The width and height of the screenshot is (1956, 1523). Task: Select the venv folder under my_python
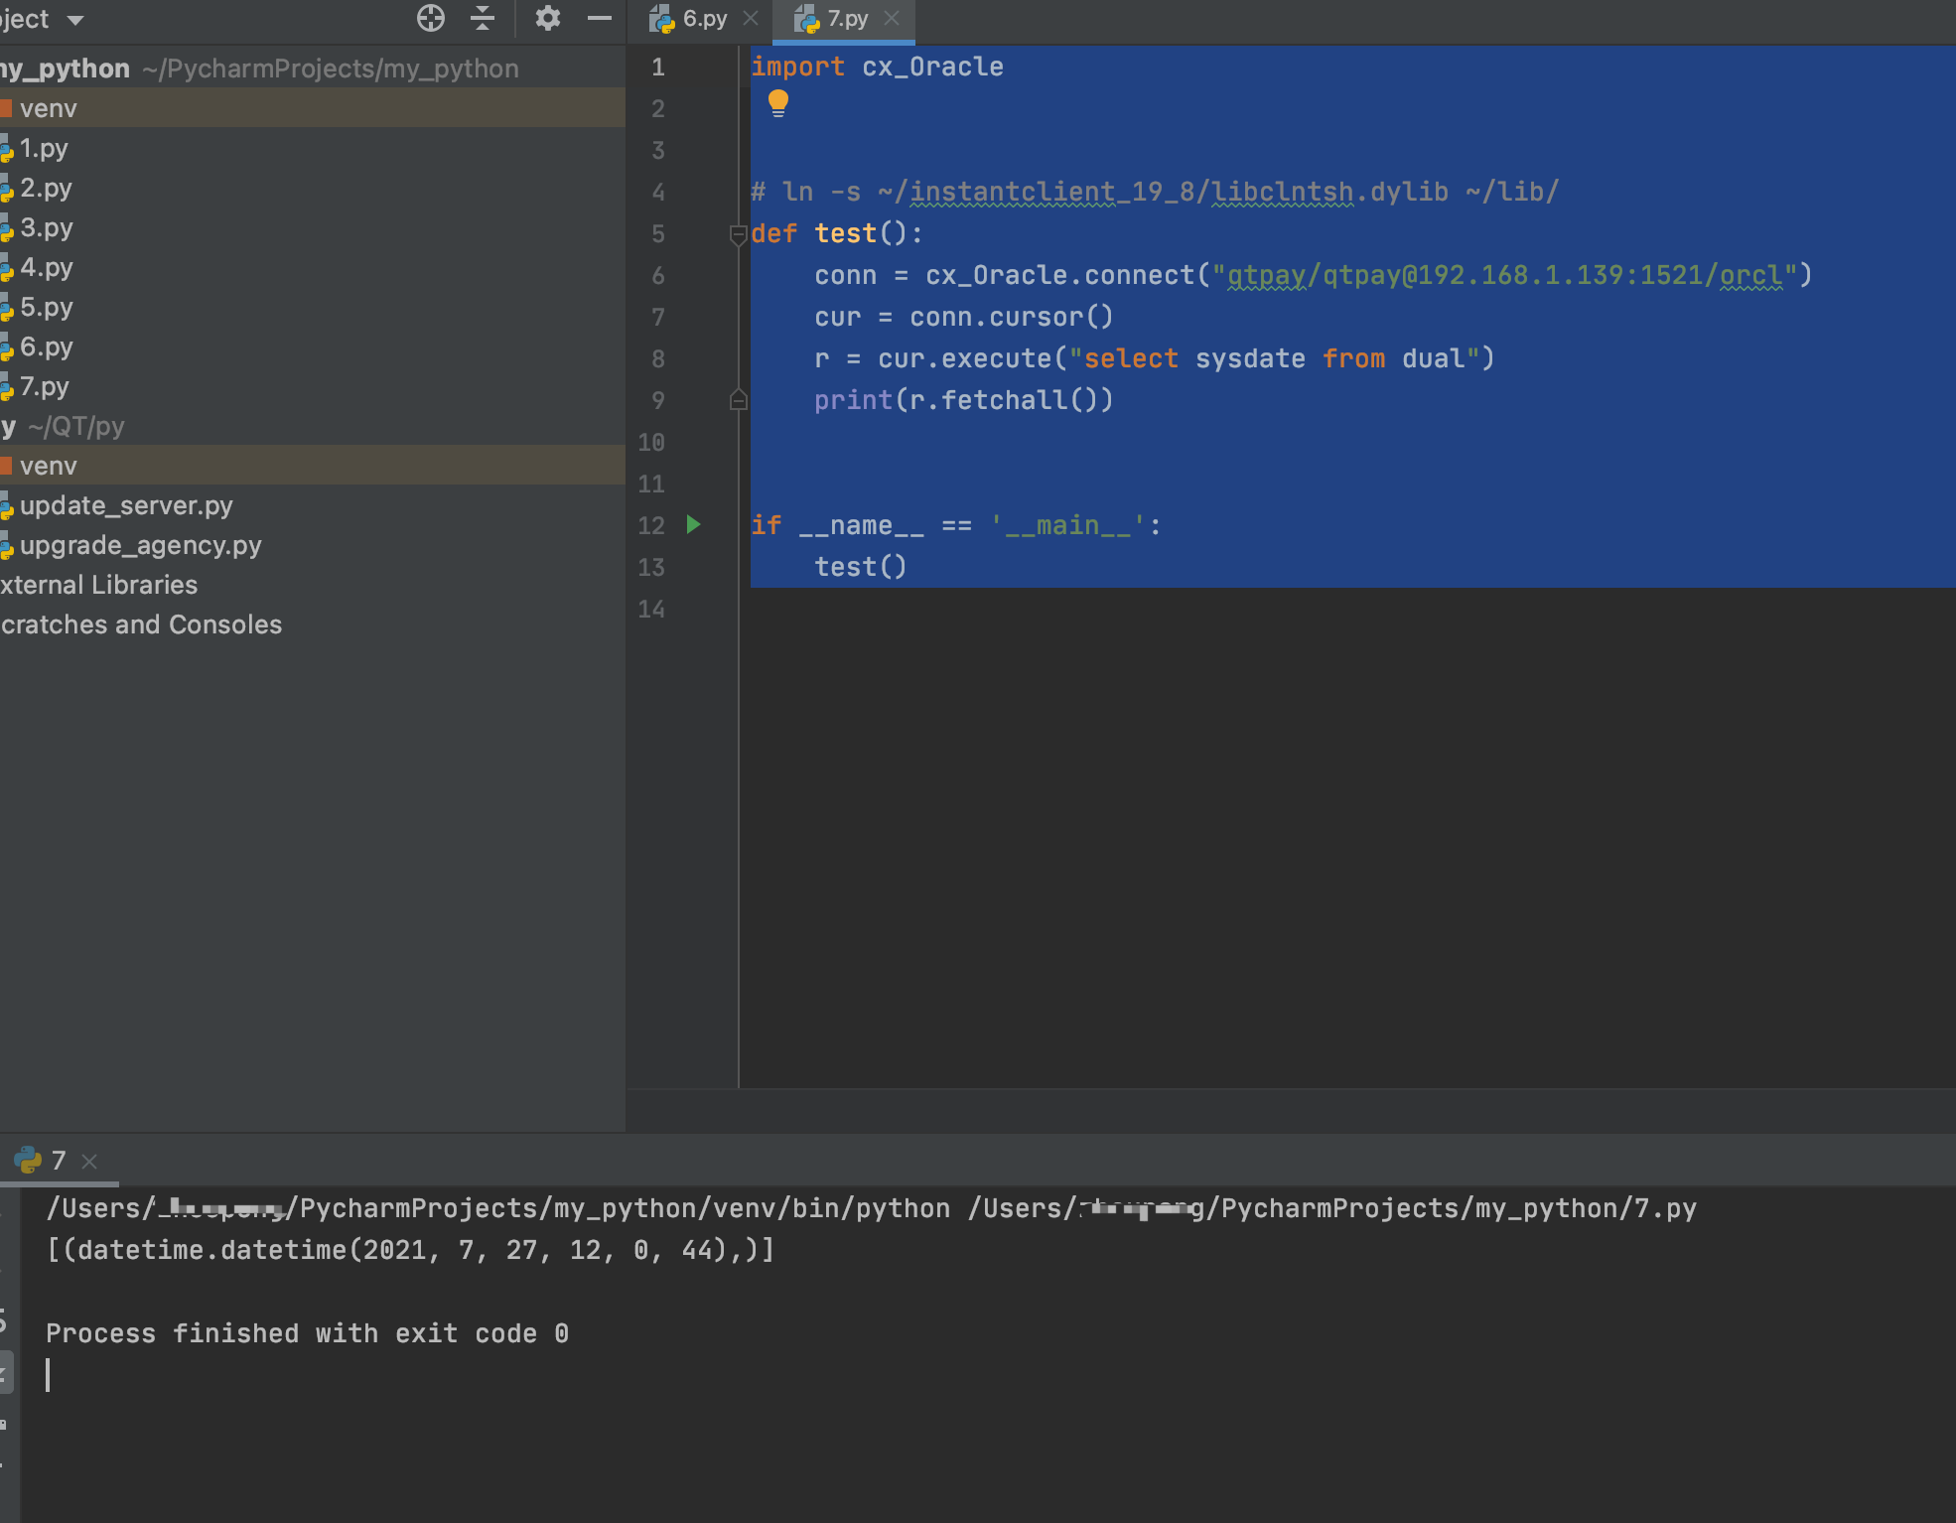pyautogui.click(x=48, y=108)
